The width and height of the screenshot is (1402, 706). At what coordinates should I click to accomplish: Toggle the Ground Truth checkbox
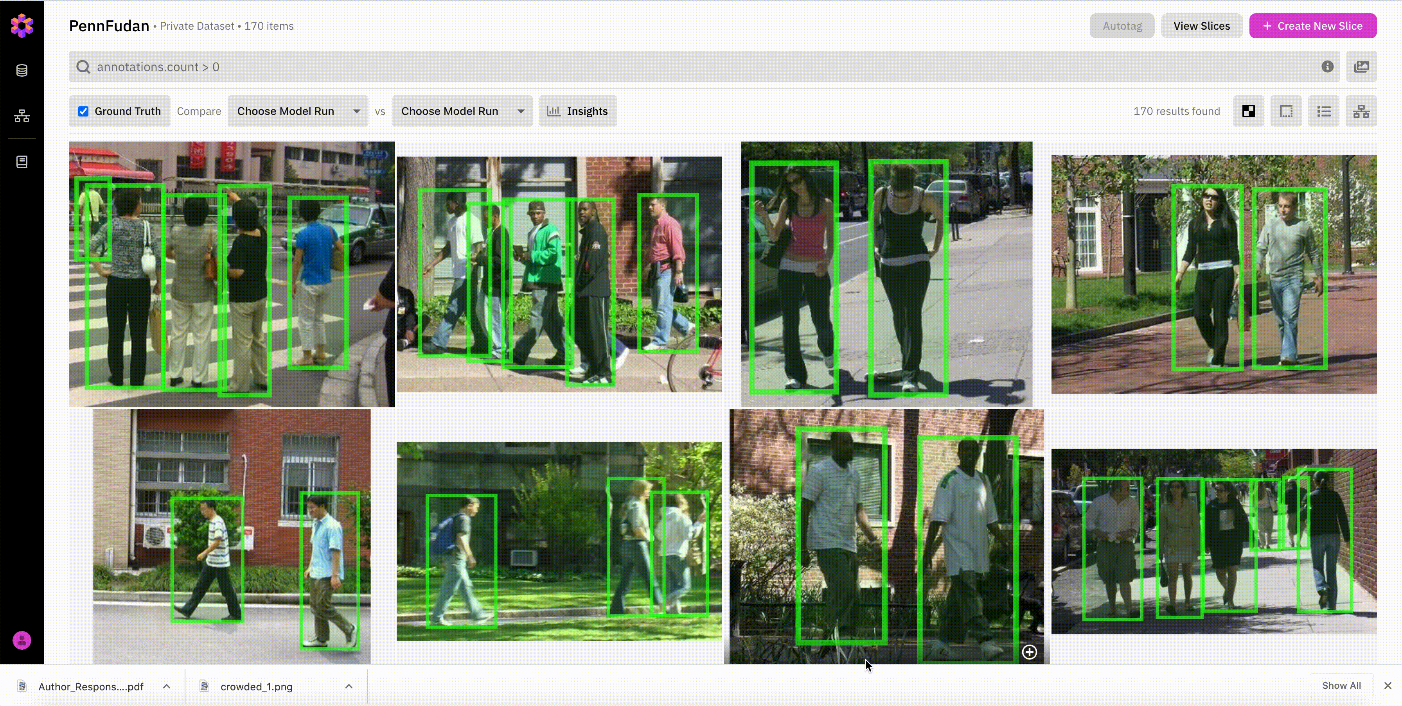[x=83, y=111]
